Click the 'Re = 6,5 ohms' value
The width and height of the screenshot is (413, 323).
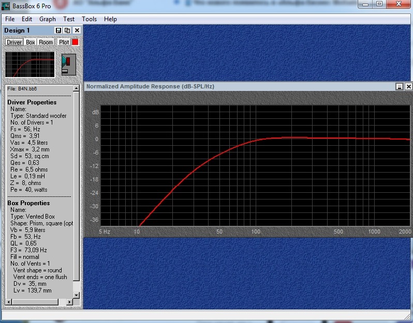(29, 170)
